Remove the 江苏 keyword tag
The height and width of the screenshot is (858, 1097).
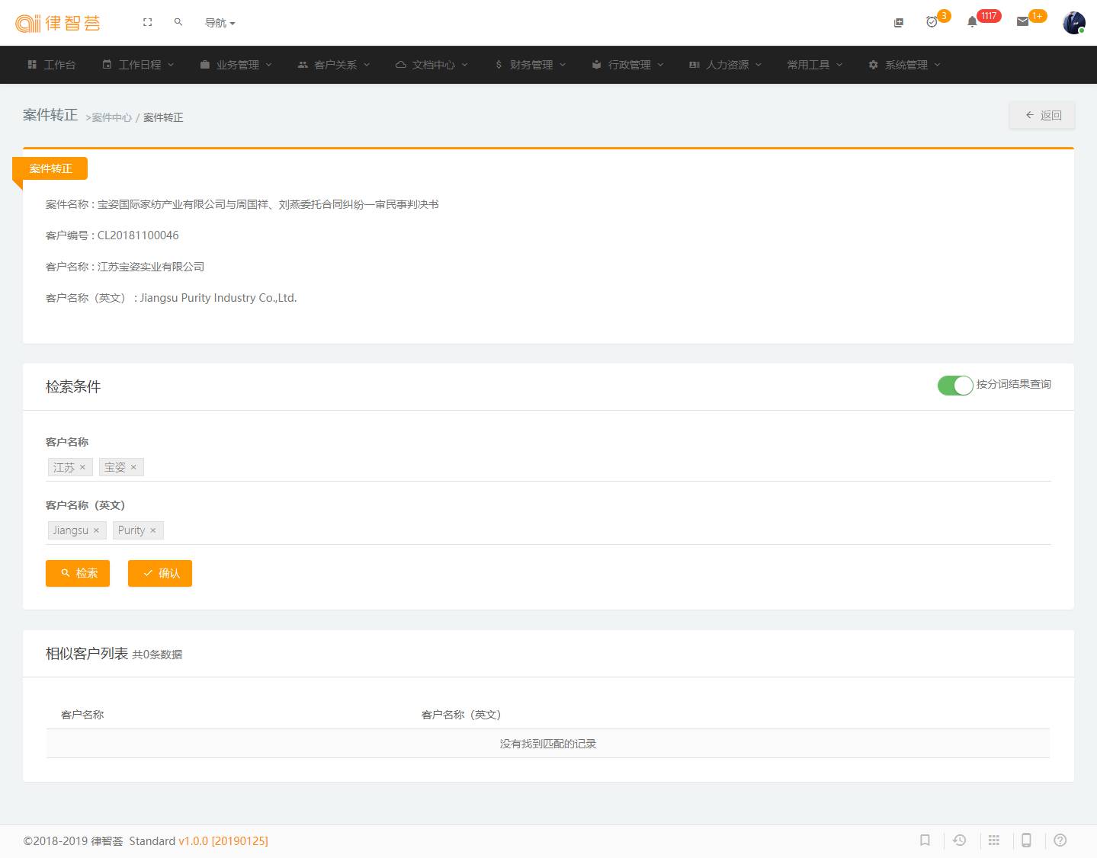click(x=82, y=468)
